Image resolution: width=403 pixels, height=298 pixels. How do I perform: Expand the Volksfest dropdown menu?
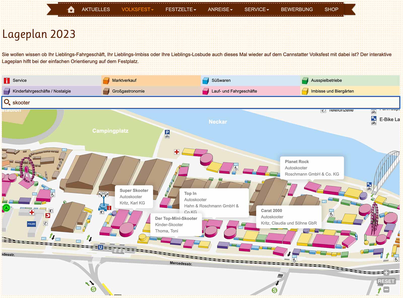(137, 10)
